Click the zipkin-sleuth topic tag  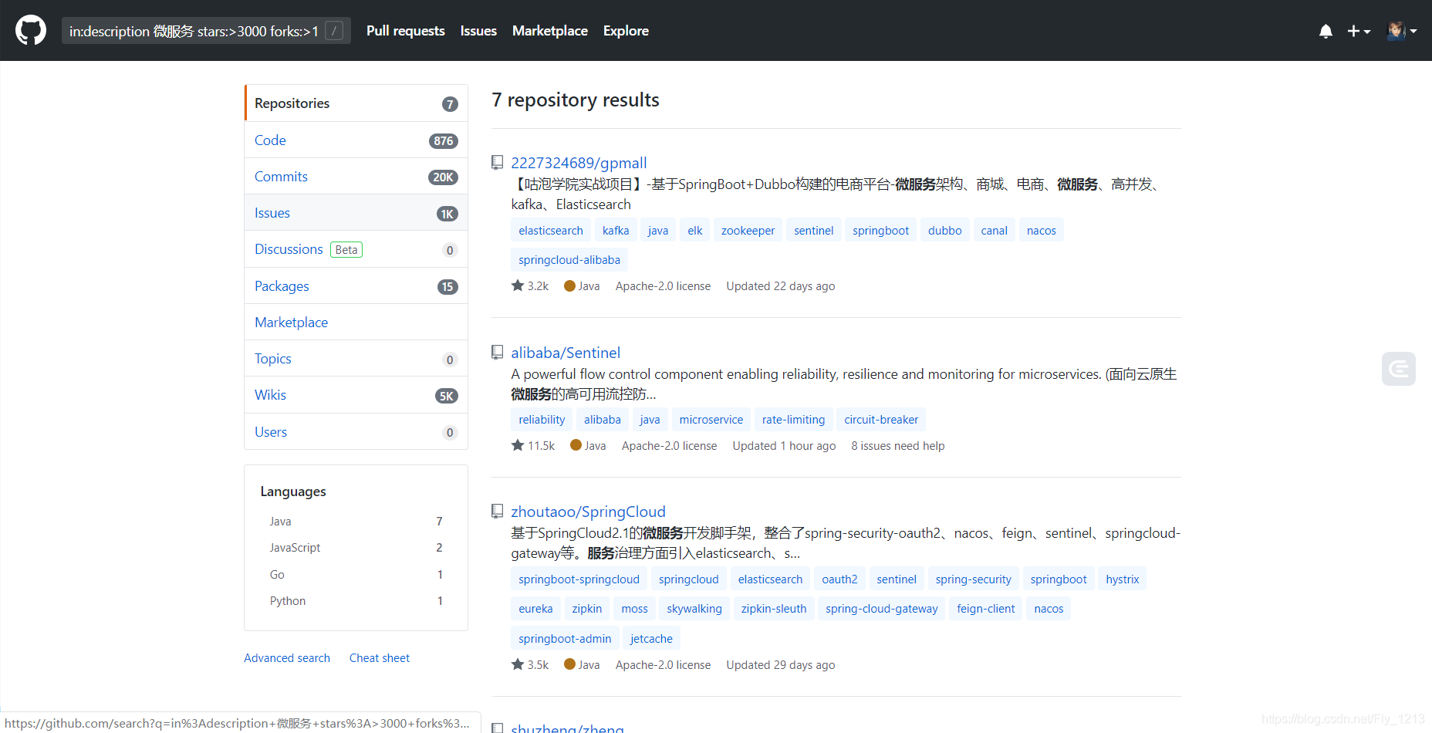tap(774, 609)
